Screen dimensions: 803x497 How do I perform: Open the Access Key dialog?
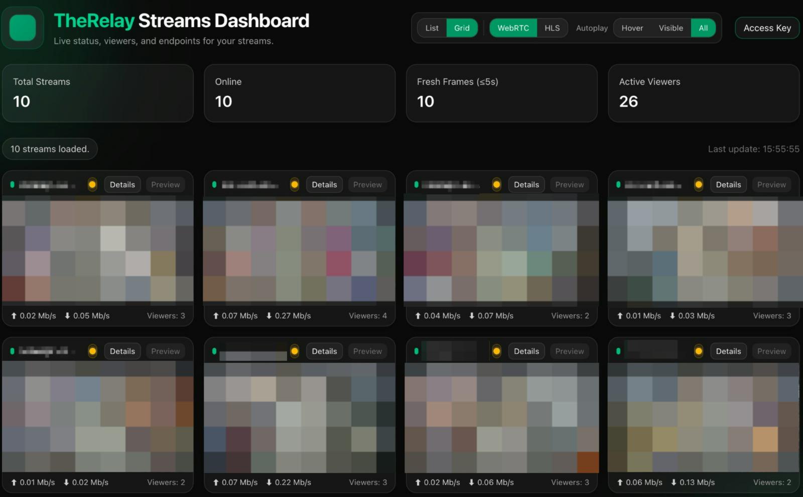pos(767,28)
